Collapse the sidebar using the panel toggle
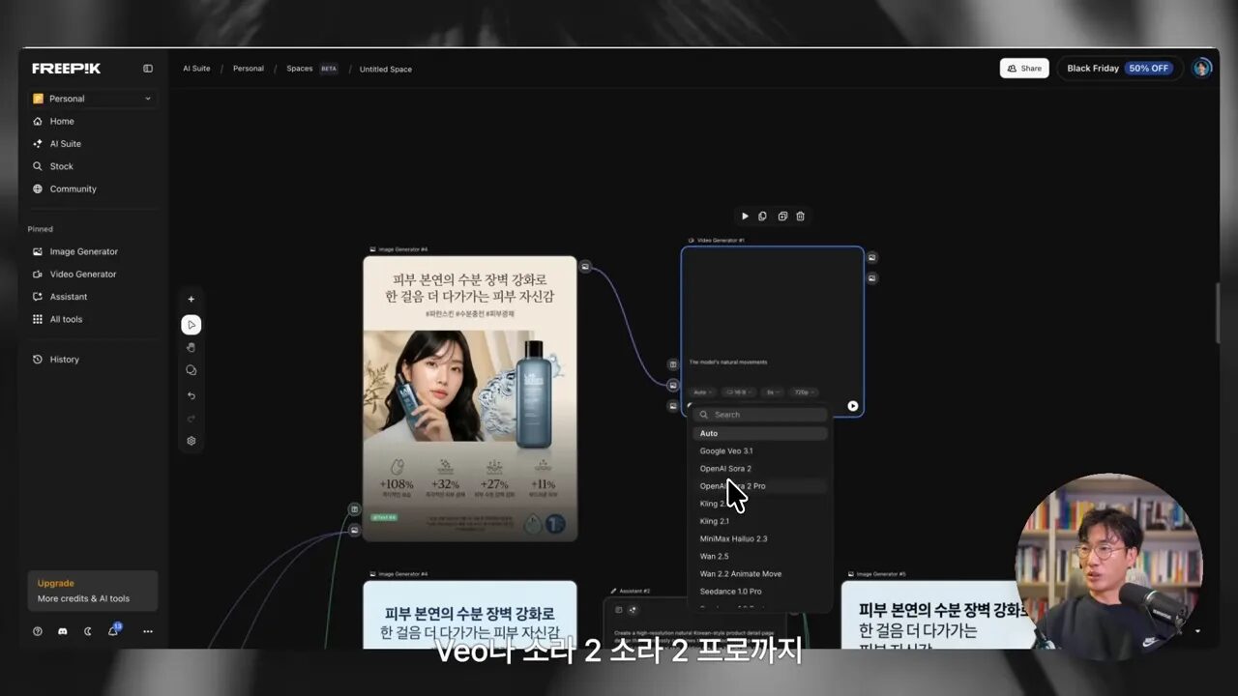This screenshot has width=1238, height=696. click(147, 68)
